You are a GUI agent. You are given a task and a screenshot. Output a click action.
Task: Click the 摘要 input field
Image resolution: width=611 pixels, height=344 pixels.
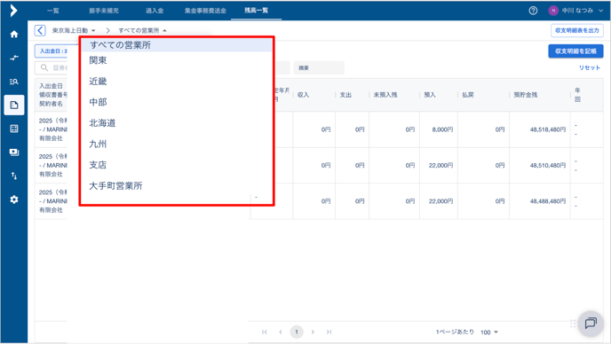click(319, 67)
